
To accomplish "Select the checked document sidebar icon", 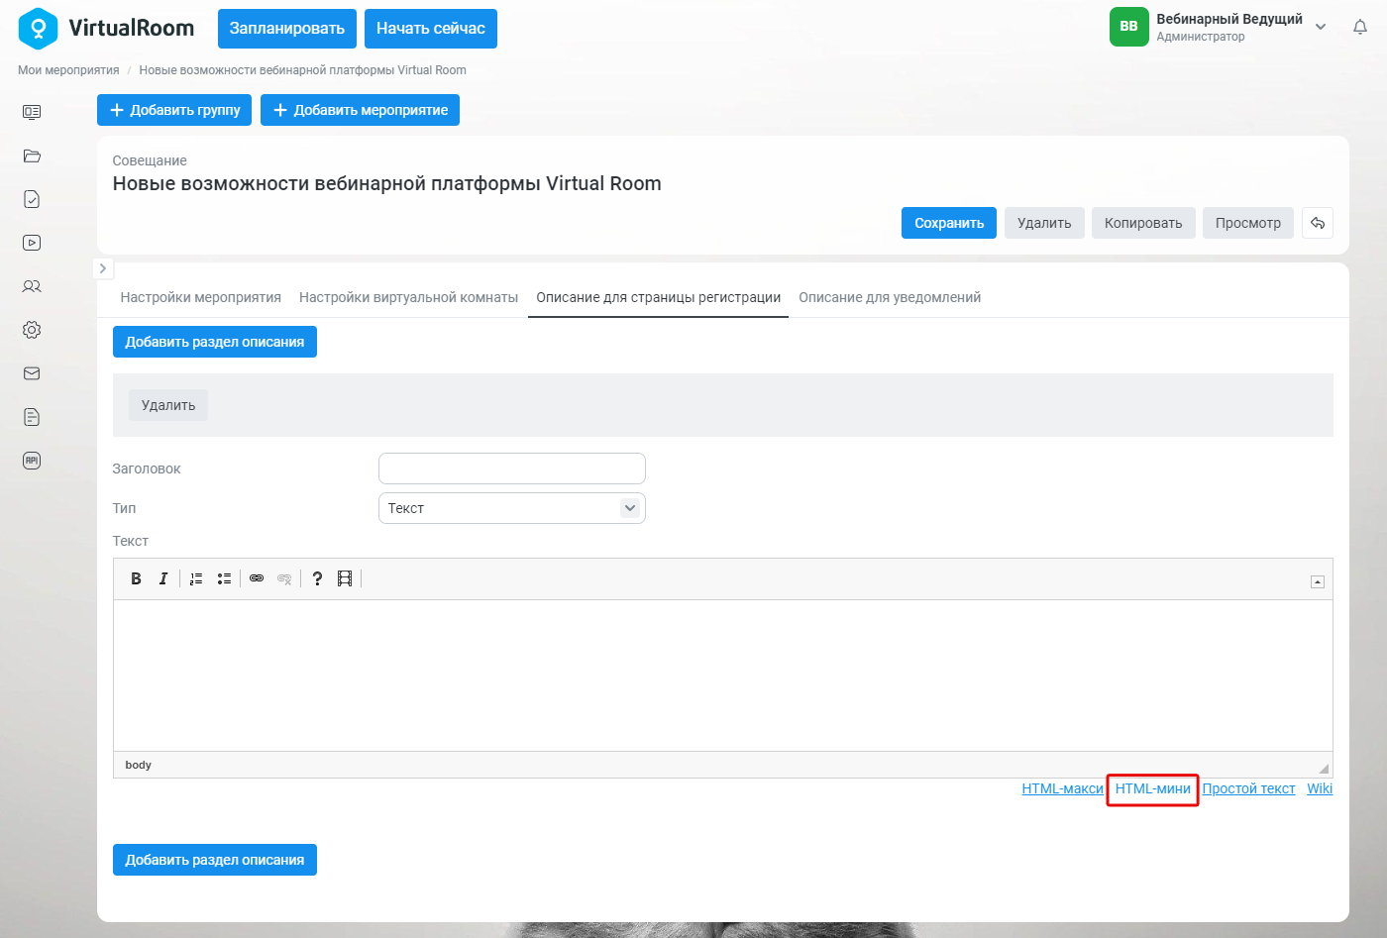I will [32, 199].
